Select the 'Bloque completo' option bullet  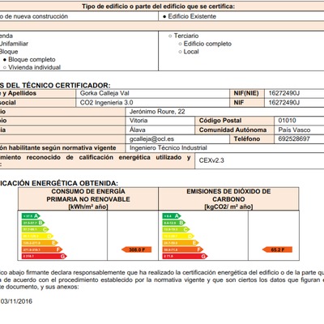pyautogui.click(x=5, y=60)
